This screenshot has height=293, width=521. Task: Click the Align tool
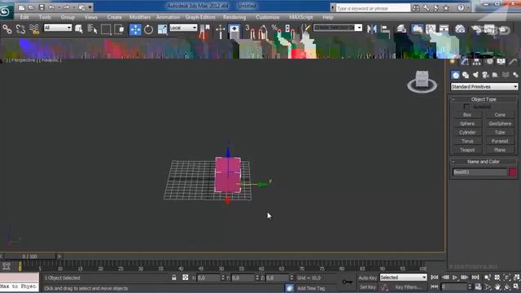click(385, 29)
